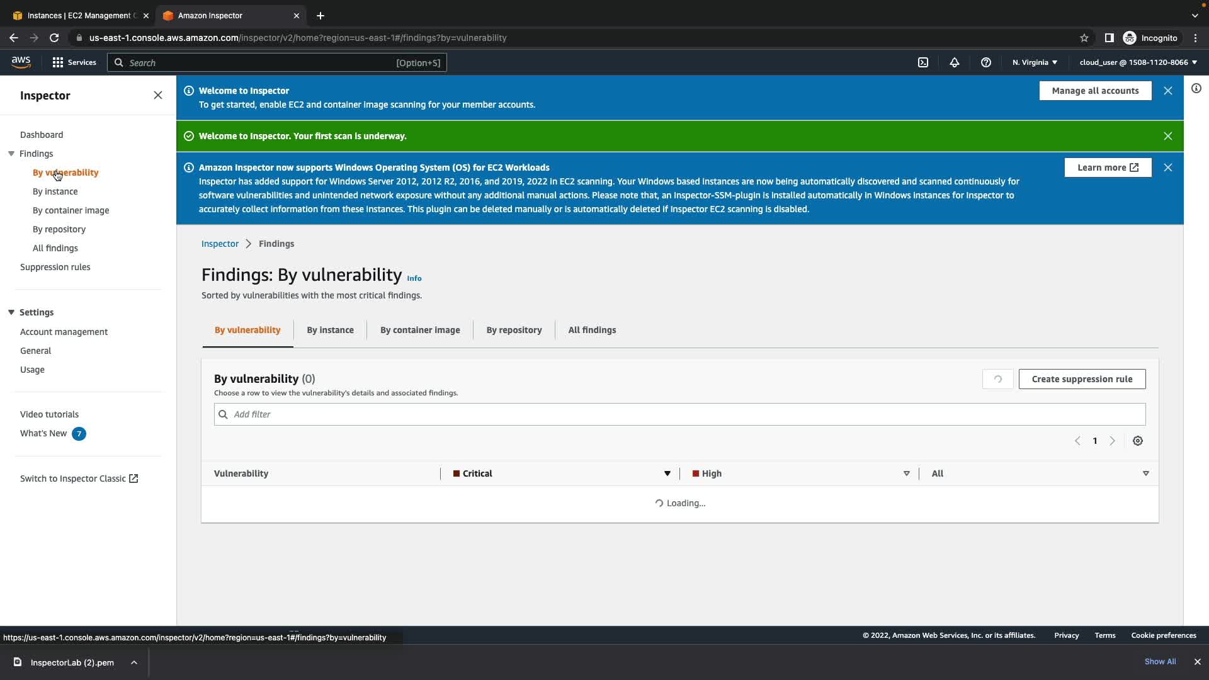Collapse the Settings sidebar section

pyautogui.click(x=11, y=312)
